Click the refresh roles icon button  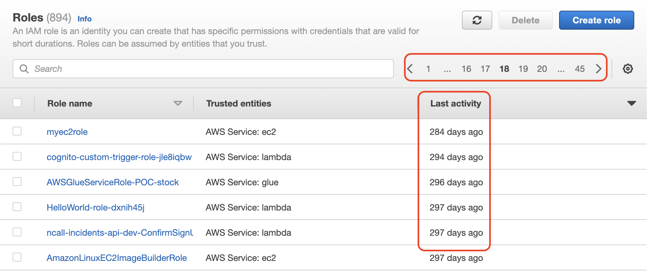[x=477, y=20]
